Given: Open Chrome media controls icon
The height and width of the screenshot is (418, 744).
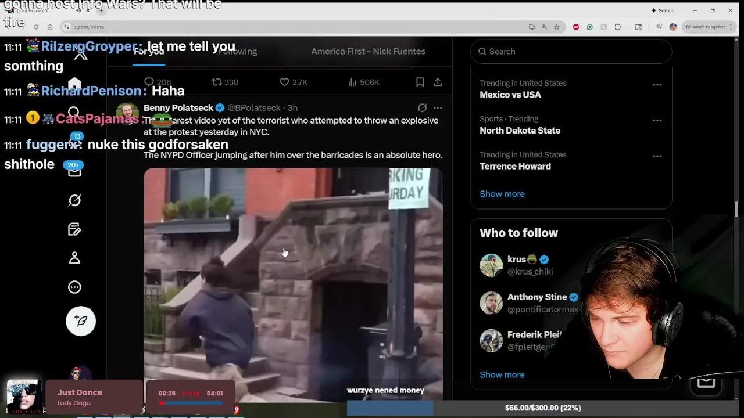Looking at the screenshot, I should (659, 27).
